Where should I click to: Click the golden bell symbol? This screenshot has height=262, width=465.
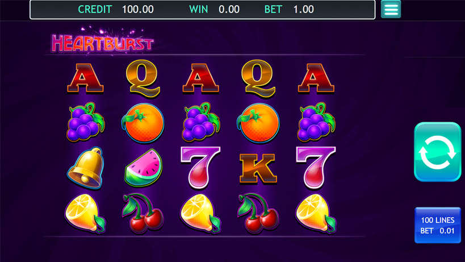85,168
